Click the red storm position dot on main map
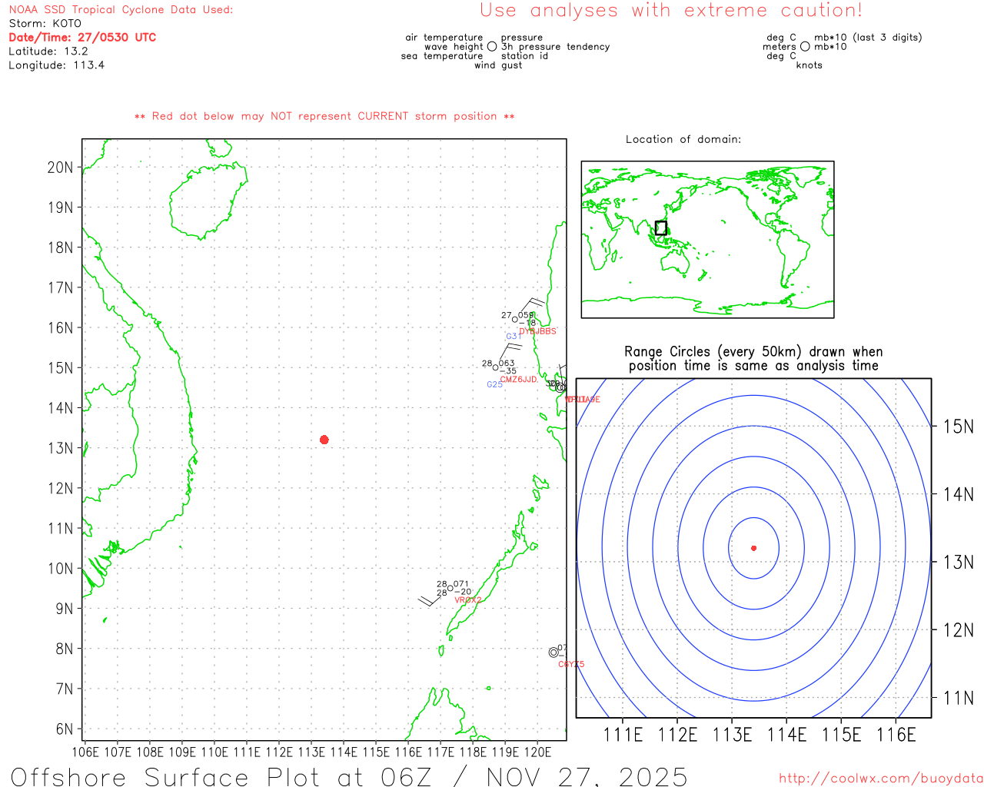Viewport: 984px width, 787px height. point(324,440)
